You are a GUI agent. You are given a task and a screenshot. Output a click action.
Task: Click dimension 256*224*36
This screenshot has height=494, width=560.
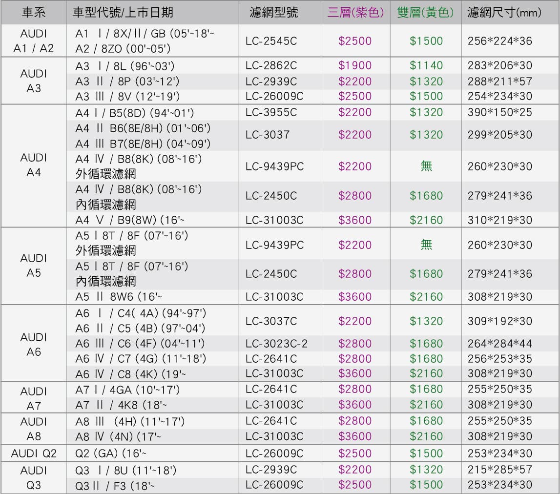coord(500,41)
